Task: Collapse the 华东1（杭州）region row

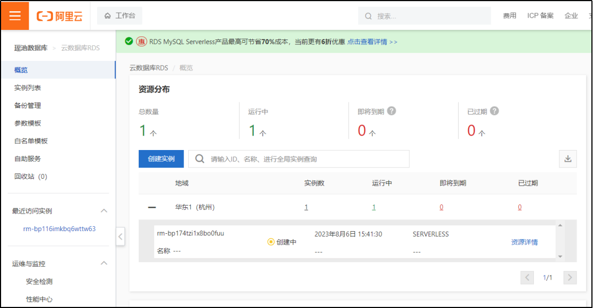Action: (x=151, y=207)
